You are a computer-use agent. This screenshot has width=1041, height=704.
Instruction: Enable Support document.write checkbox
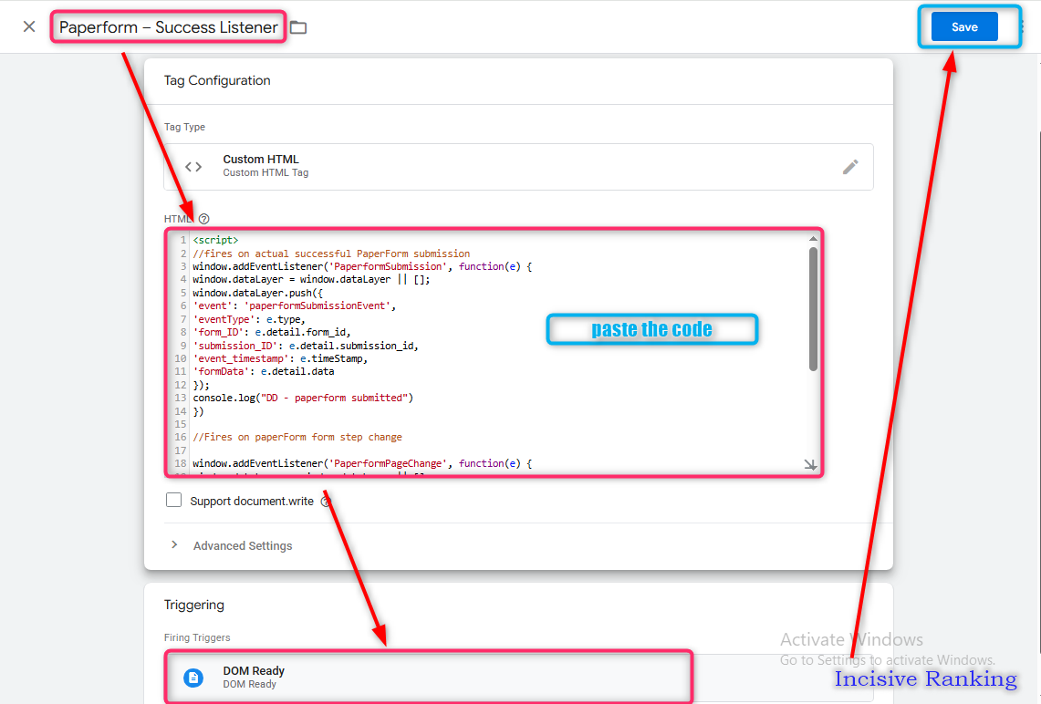tap(174, 501)
